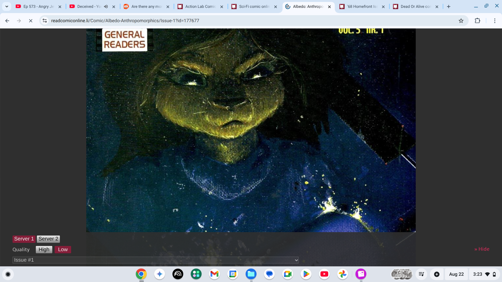Switch quality to High
Screen dimensions: 502x282
point(44,250)
